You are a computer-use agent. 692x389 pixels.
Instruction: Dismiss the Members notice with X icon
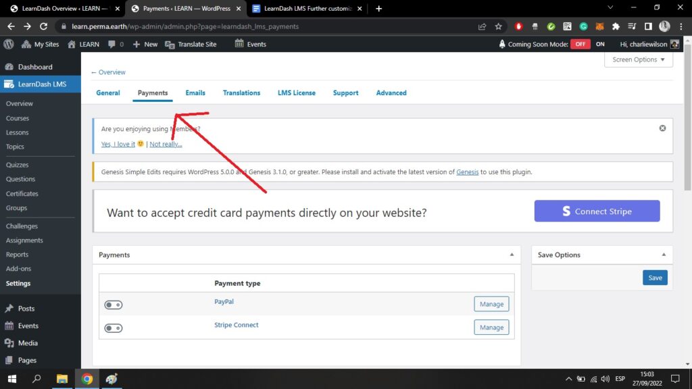(662, 128)
